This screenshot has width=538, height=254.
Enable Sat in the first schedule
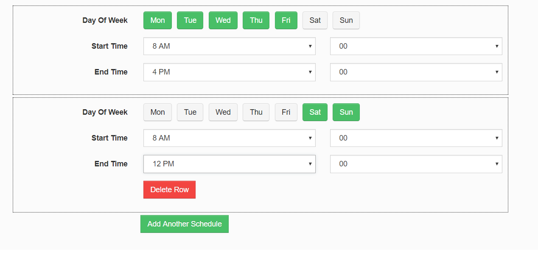(x=315, y=20)
